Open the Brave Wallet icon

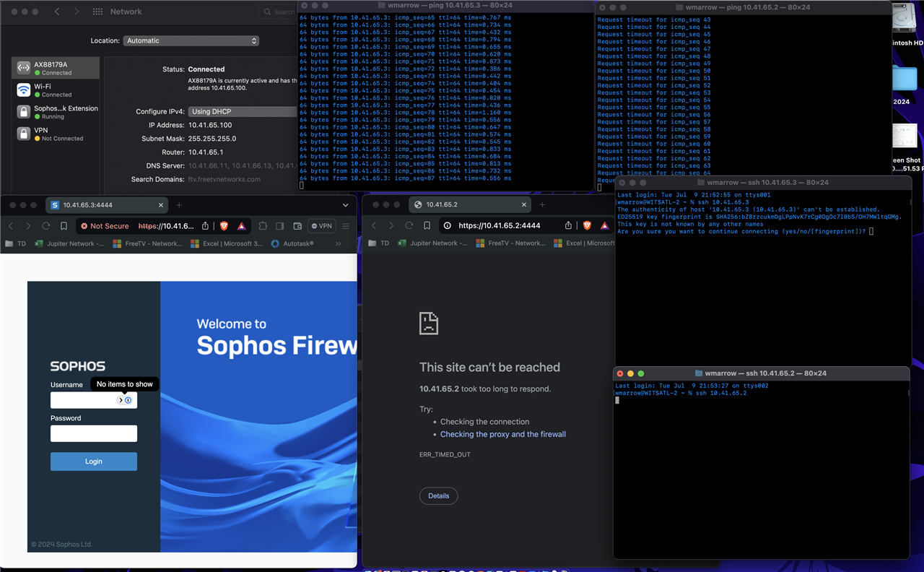point(297,226)
